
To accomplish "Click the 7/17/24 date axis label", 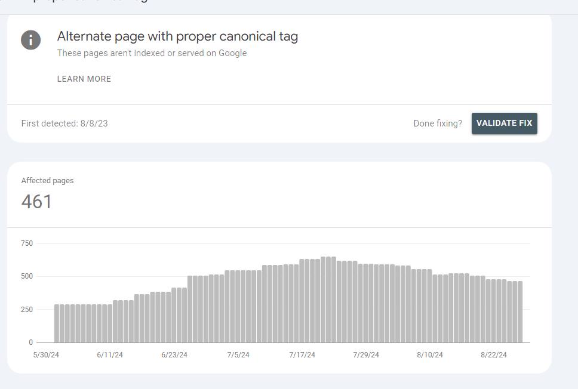I will [302, 355].
